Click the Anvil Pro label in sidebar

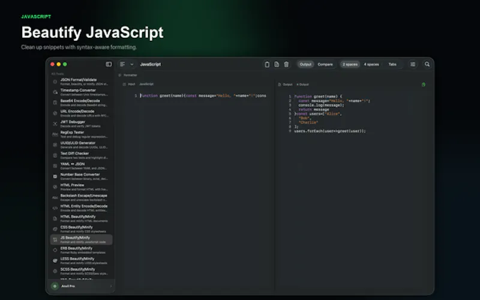pos(68,286)
